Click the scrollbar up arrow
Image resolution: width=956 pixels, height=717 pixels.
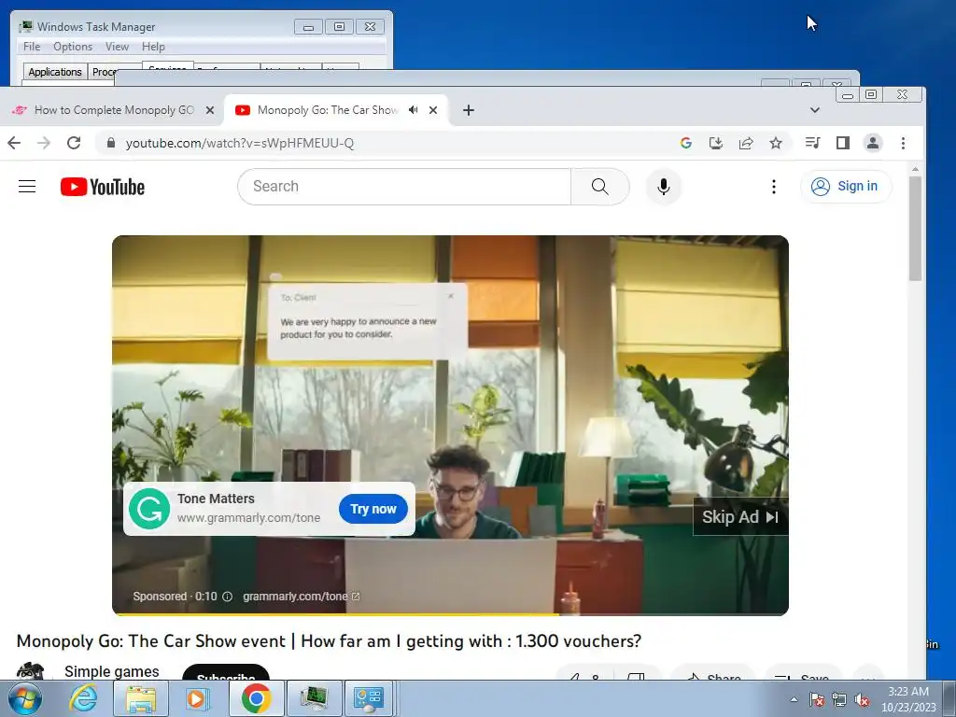pos(915,169)
